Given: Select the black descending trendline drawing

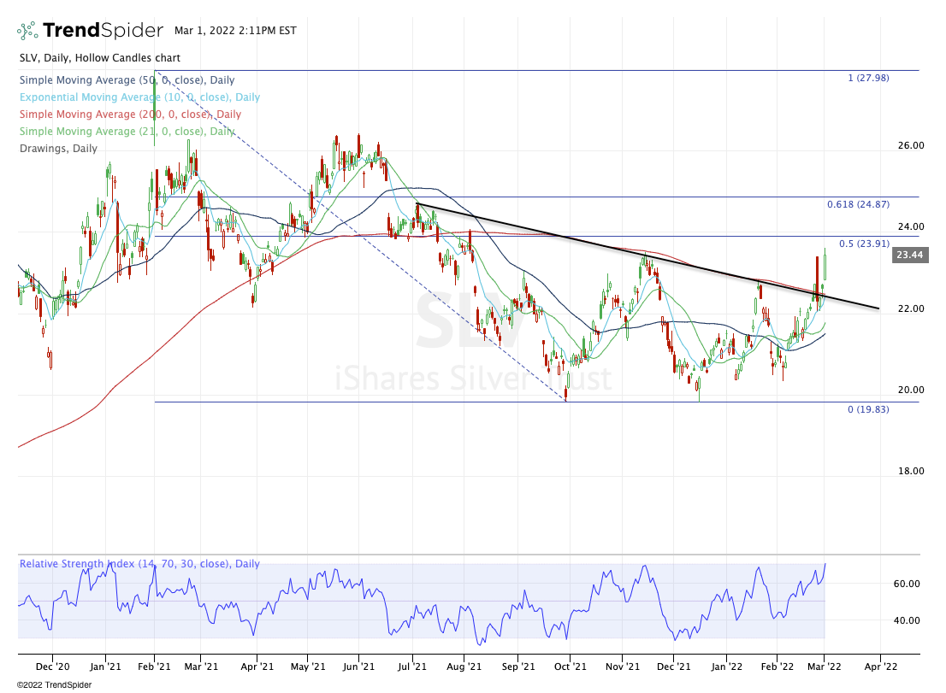Looking at the screenshot, I should (647, 256).
